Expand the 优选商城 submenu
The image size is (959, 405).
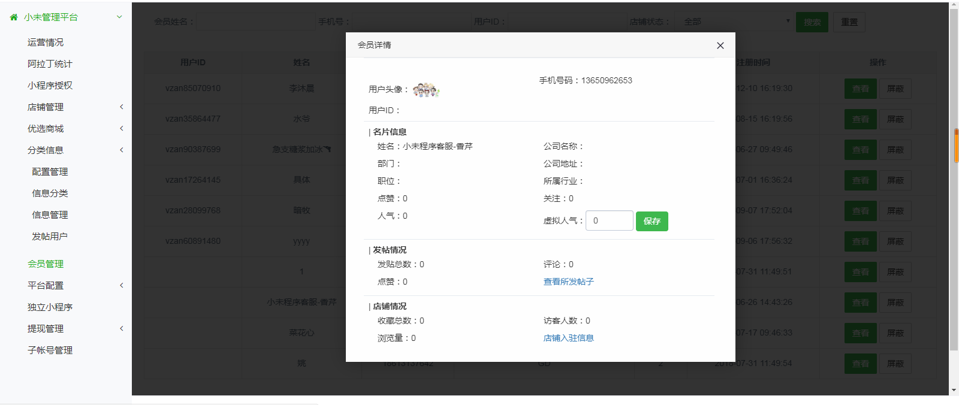pyautogui.click(x=121, y=129)
